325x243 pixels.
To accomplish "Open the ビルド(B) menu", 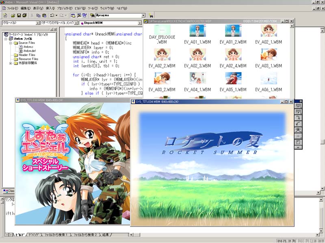I will point(80,8).
